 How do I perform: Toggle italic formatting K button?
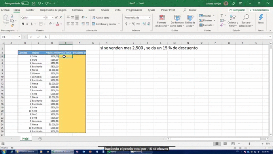click(27, 24)
